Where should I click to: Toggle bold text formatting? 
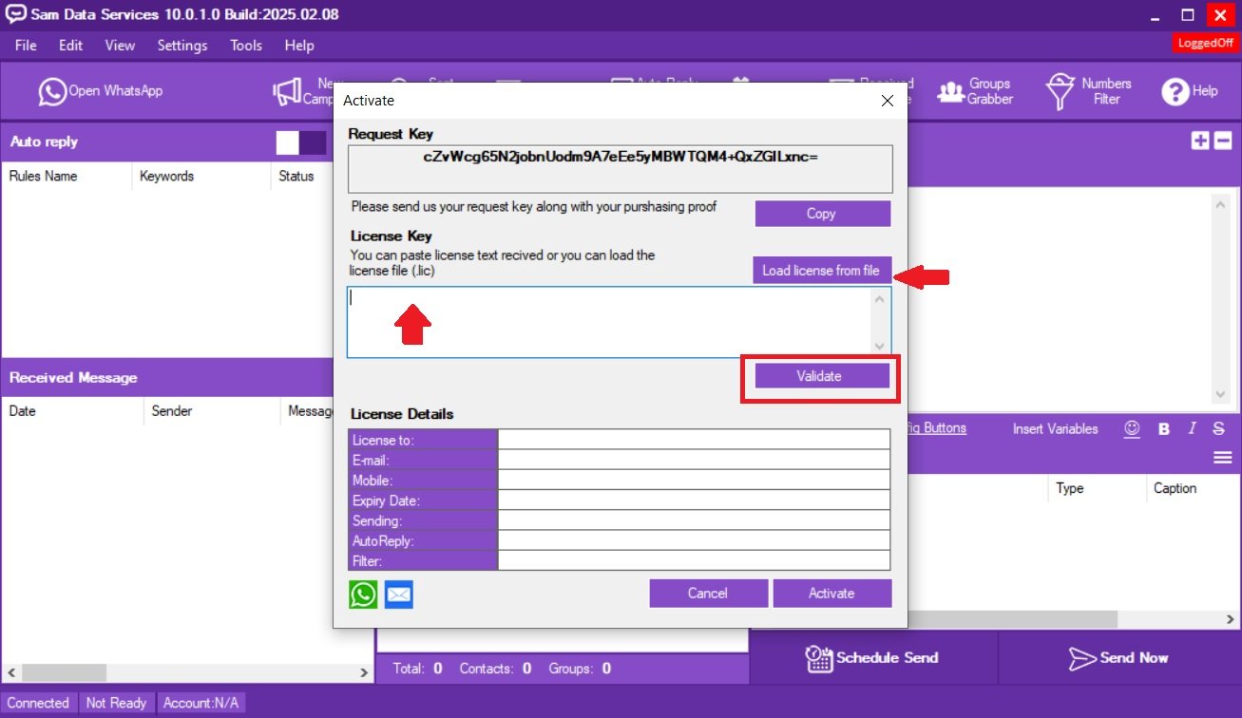(1163, 428)
